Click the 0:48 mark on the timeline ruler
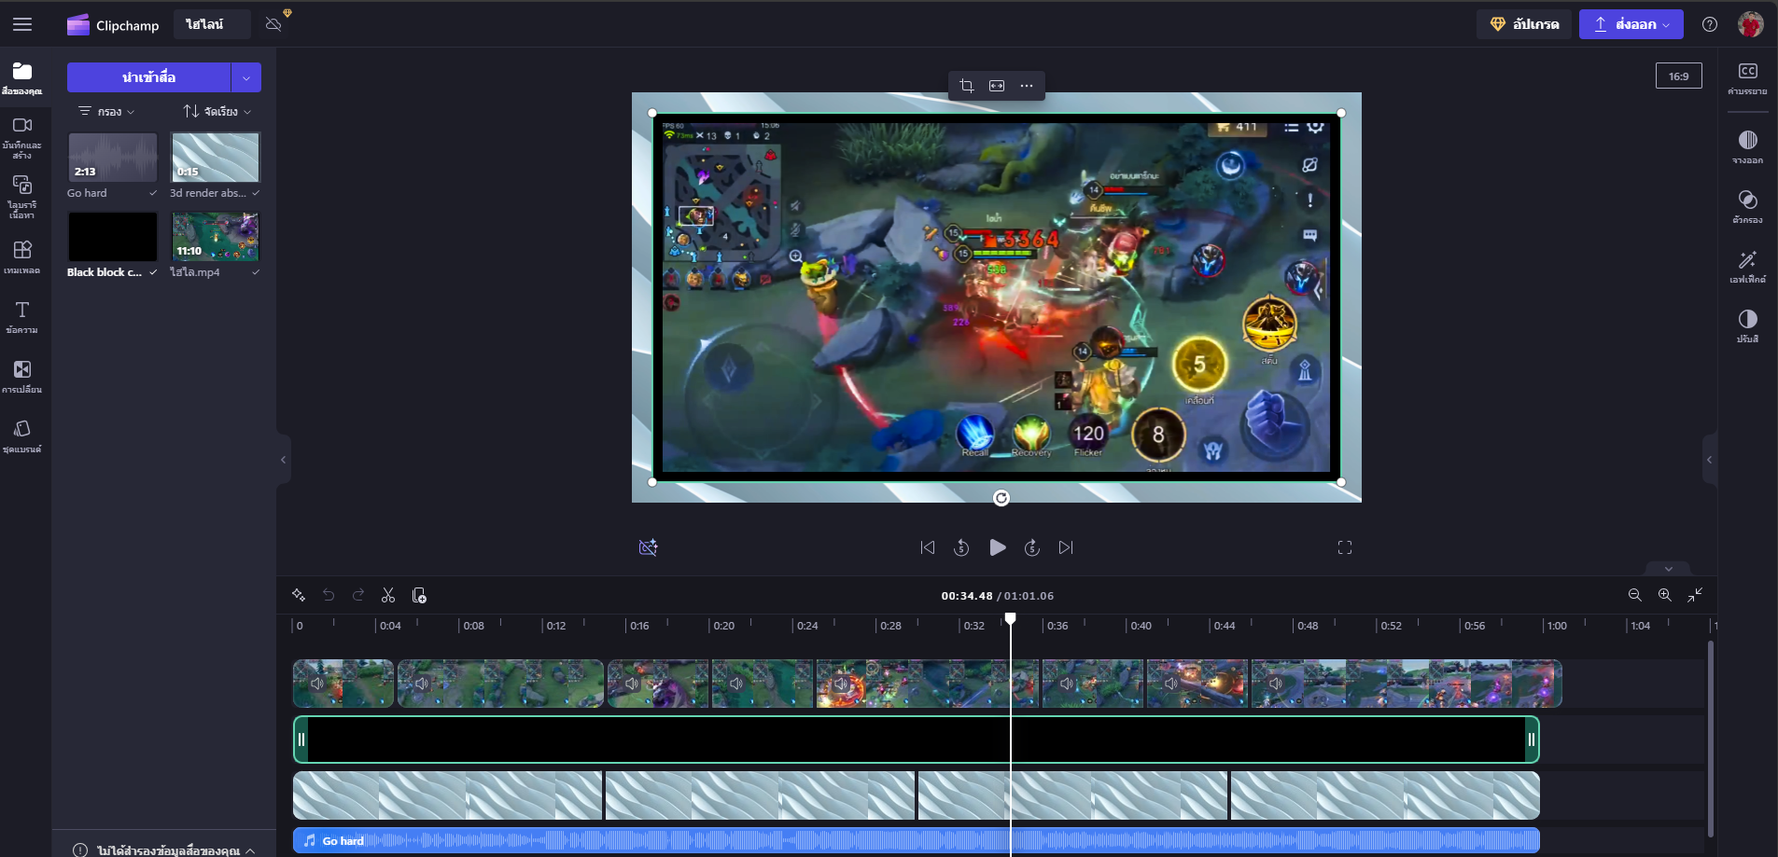1778x857 pixels. (1308, 626)
